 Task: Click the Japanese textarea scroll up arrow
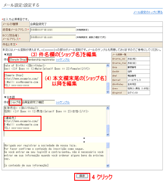(x=108, y=108)
